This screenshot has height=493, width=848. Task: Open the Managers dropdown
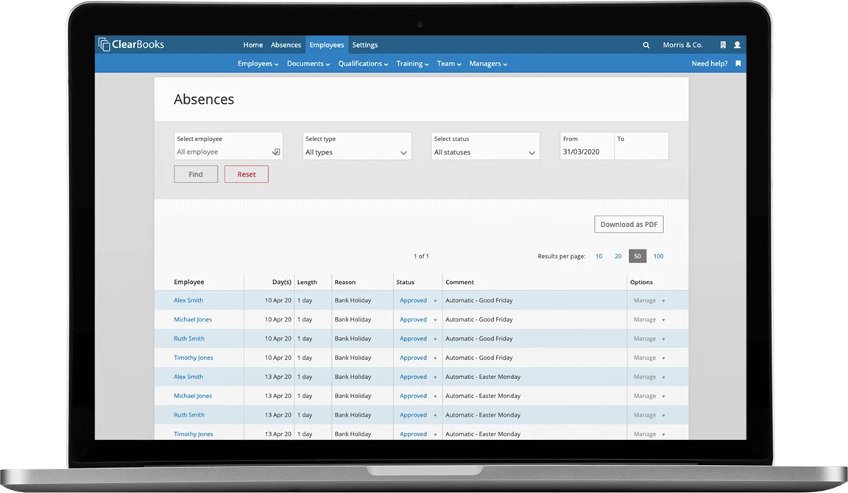(x=488, y=64)
